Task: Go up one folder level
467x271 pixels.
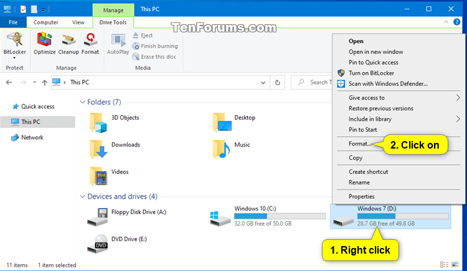Action: [x=44, y=82]
